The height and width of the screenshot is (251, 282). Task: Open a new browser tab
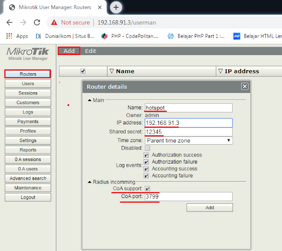116,7
